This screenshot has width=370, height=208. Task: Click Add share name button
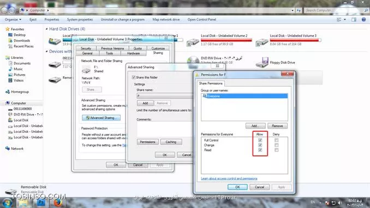tap(145, 103)
